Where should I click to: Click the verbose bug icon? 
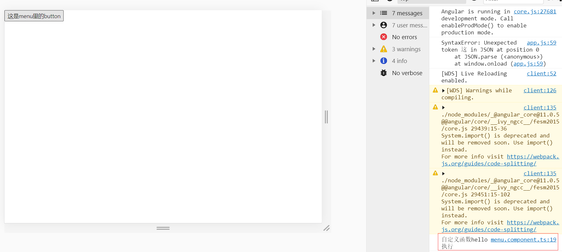pos(383,73)
